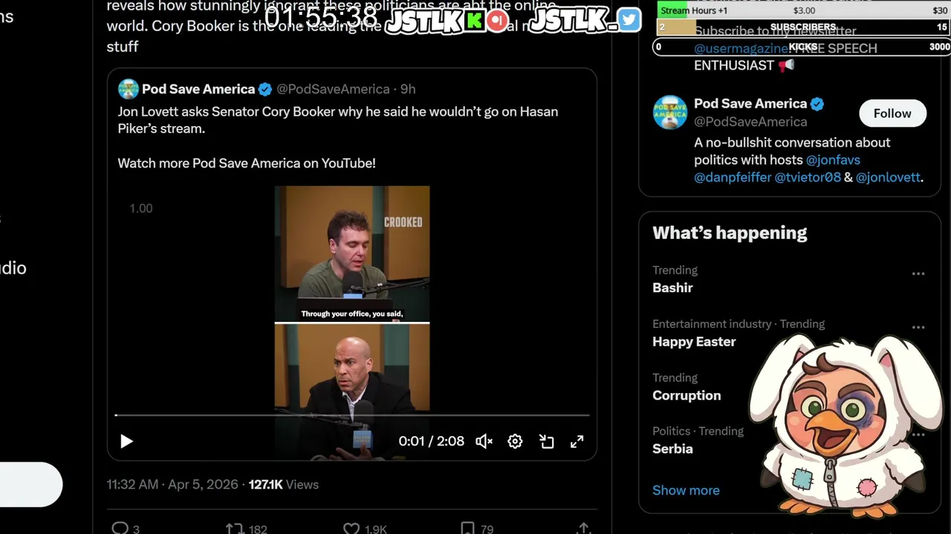The height and width of the screenshot is (534, 951).
Task: Open picture-in-picture for the video
Action: coord(547,441)
